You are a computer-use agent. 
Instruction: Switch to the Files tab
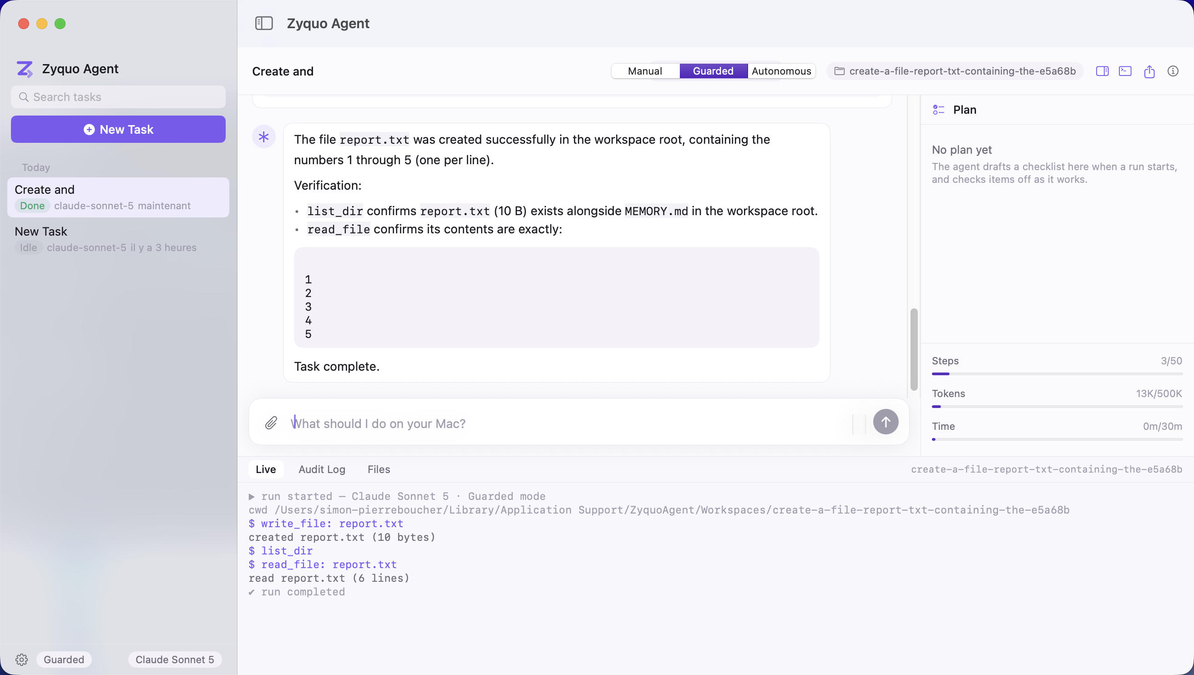click(379, 469)
